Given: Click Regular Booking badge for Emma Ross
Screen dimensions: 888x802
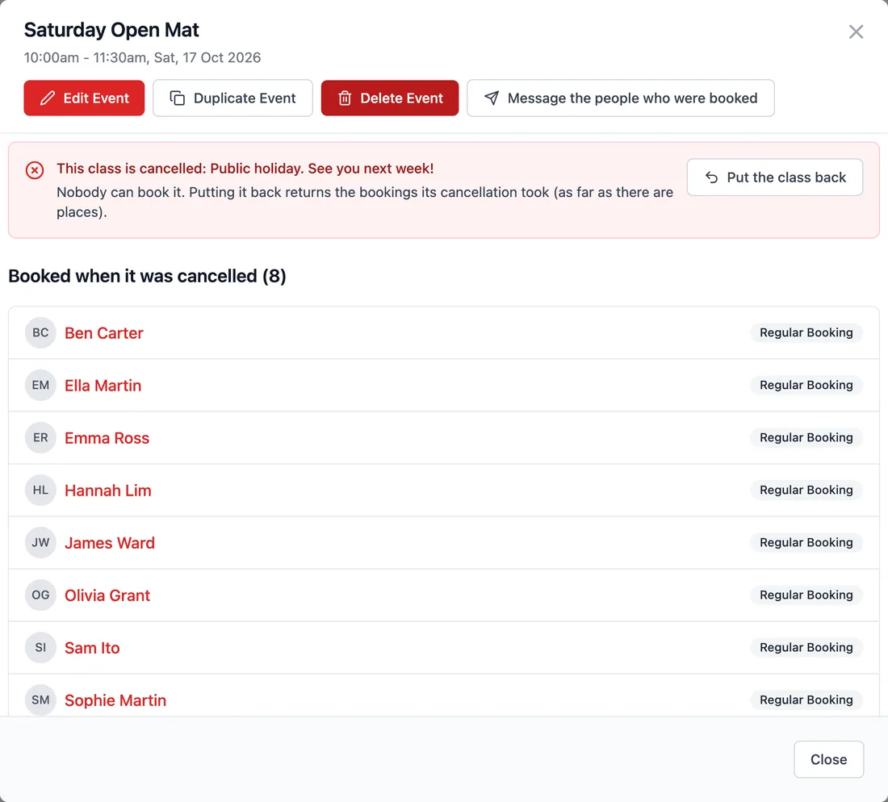Looking at the screenshot, I should click(806, 437).
